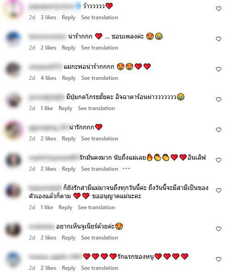Like the 'ว้าววววว' comment with the heart icon
The height and width of the screenshot is (279, 226).
218,9
